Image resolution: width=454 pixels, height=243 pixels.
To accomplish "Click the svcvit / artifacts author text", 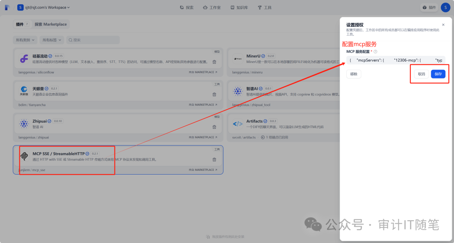I will point(244,137).
